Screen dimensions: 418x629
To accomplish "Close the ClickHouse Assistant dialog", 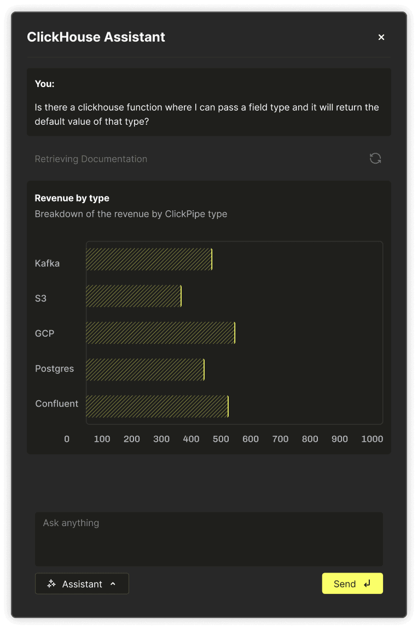I will [381, 37].
